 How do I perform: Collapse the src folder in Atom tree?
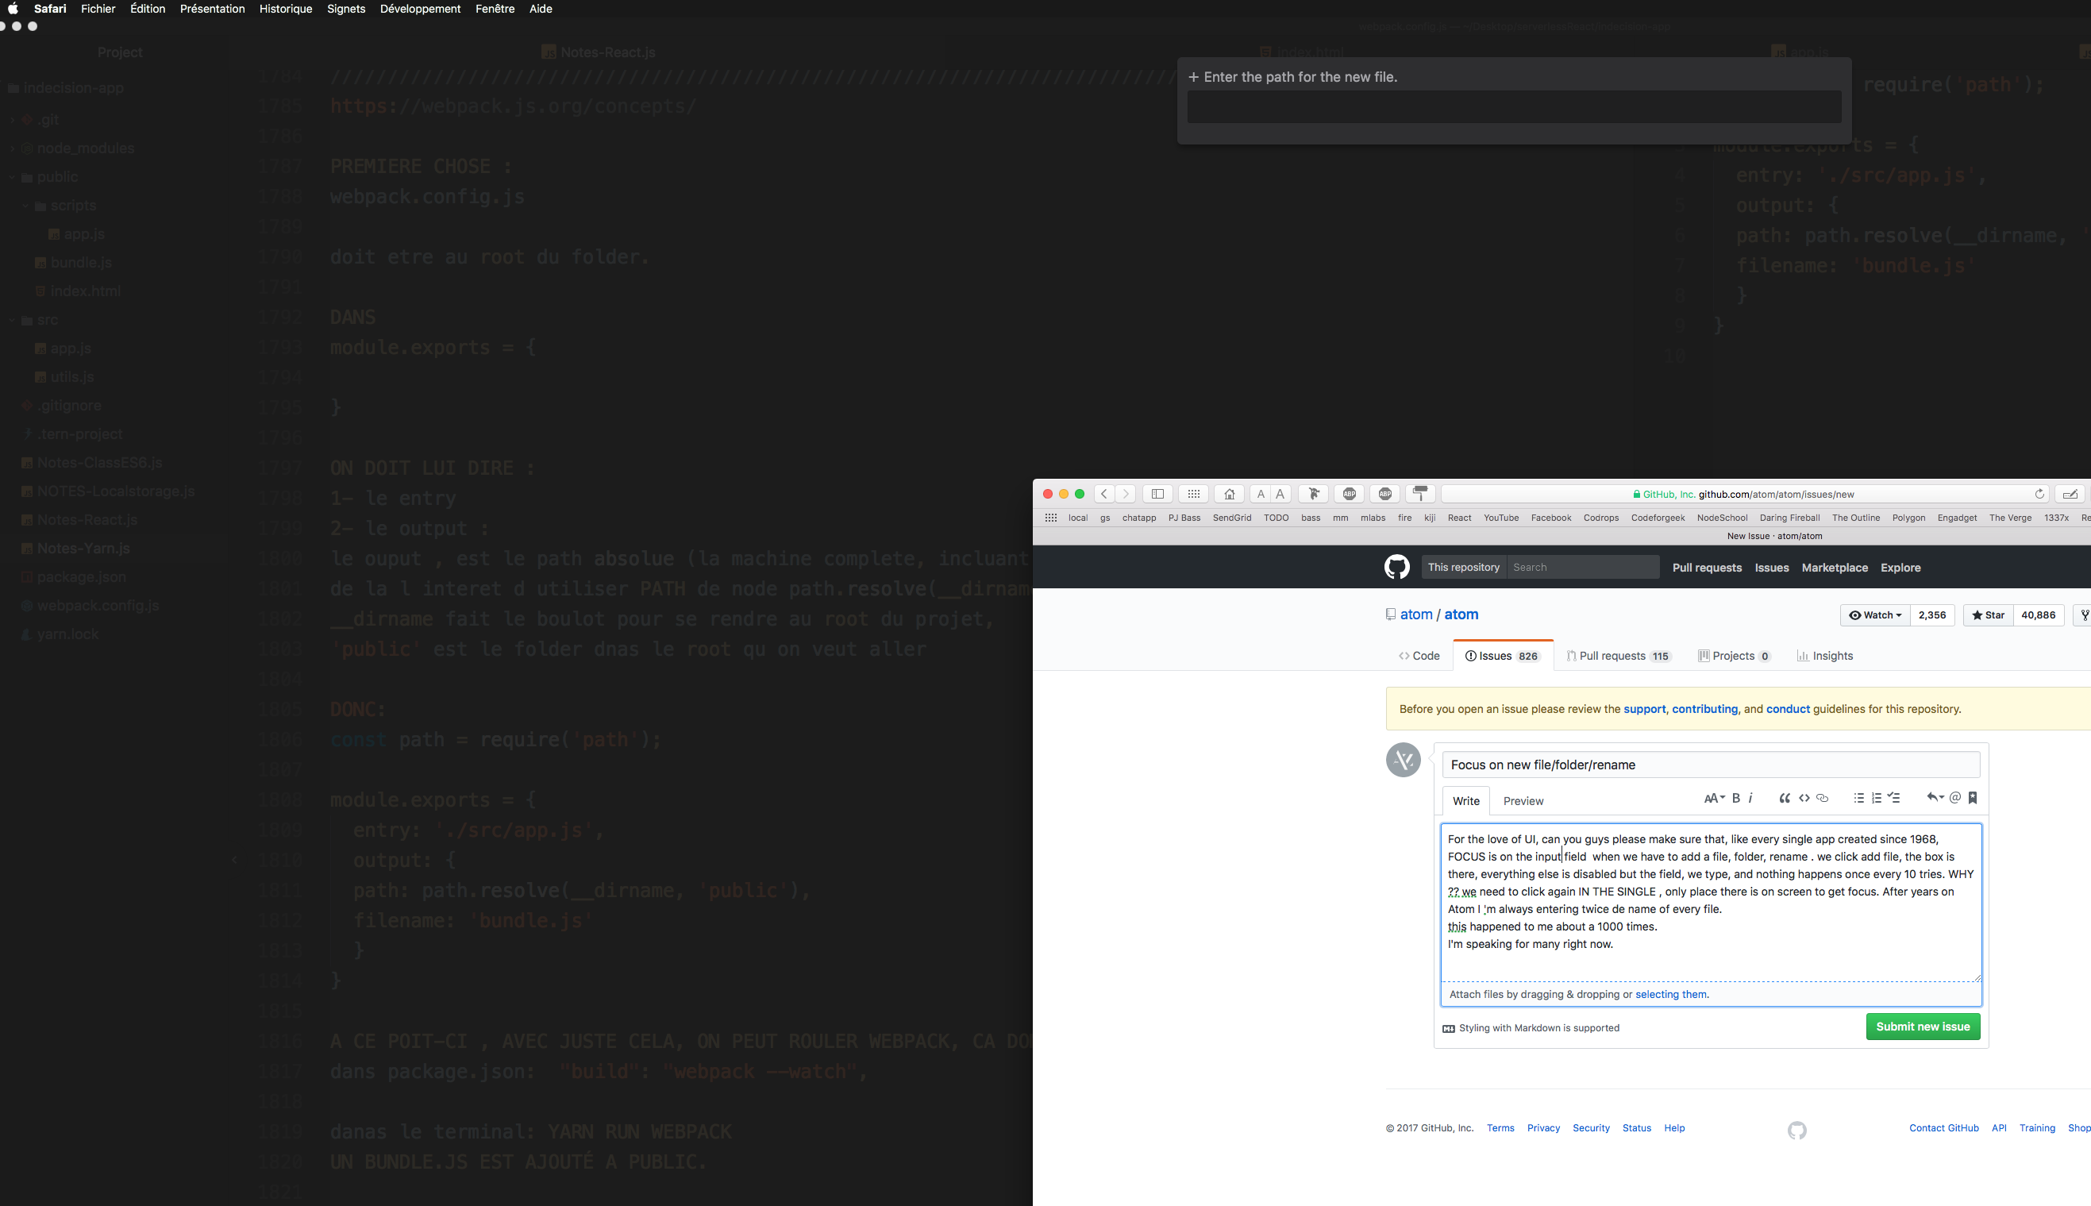pyautogui.click(x=13, y=321)
